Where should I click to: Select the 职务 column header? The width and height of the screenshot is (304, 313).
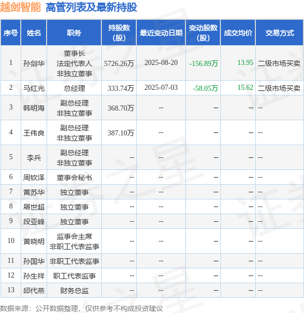74,33
